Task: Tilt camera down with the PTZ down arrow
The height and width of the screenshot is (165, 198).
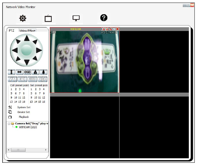Action: (27, 62)
